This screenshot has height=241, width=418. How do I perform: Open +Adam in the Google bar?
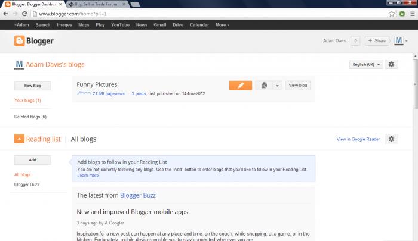[x=21, y=25]
